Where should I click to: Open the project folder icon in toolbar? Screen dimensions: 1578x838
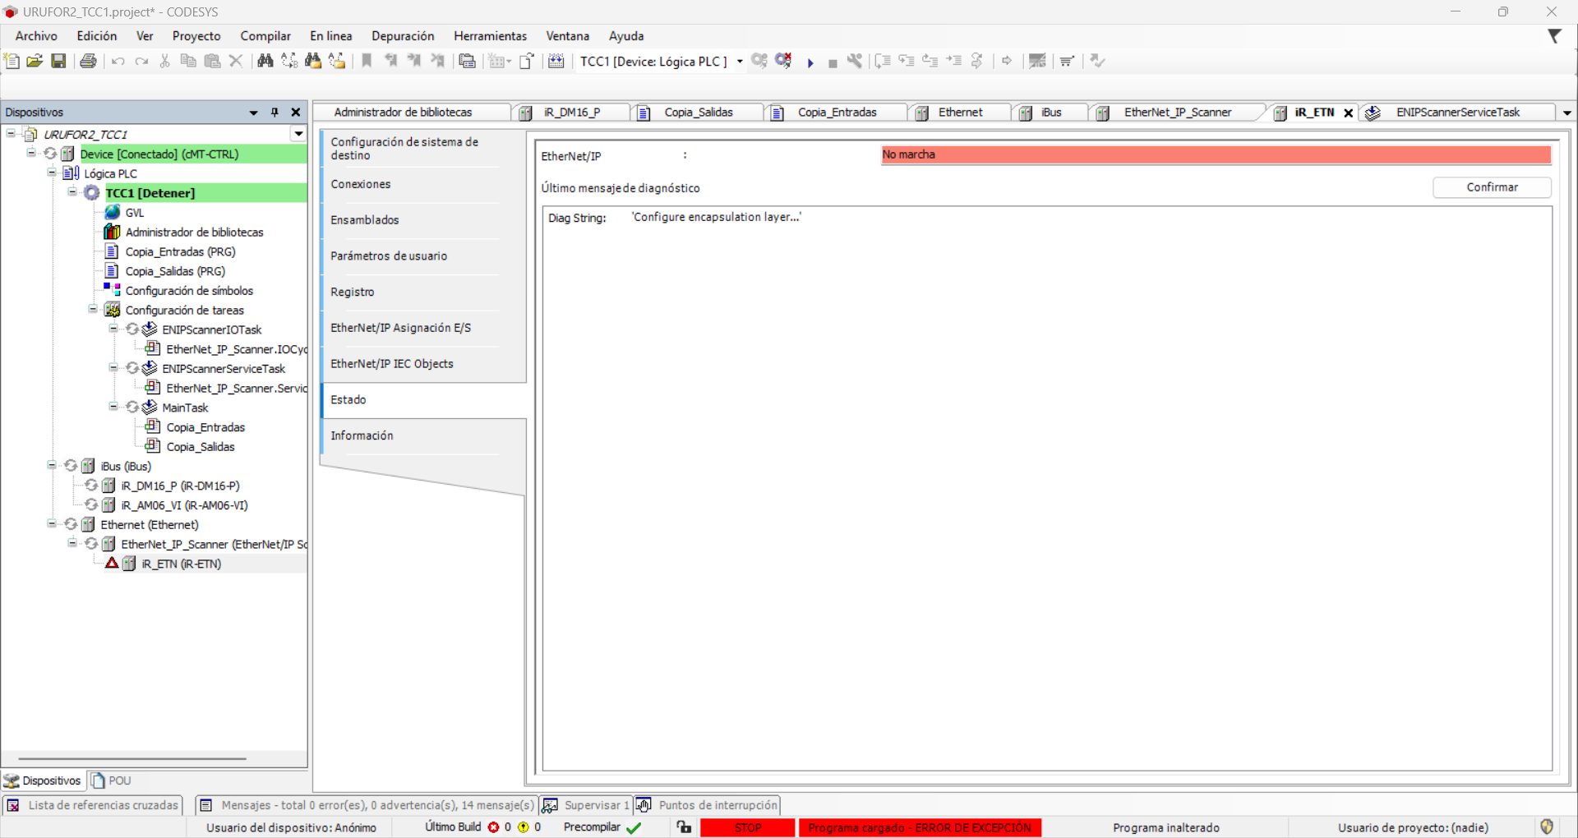click(35, 61)
